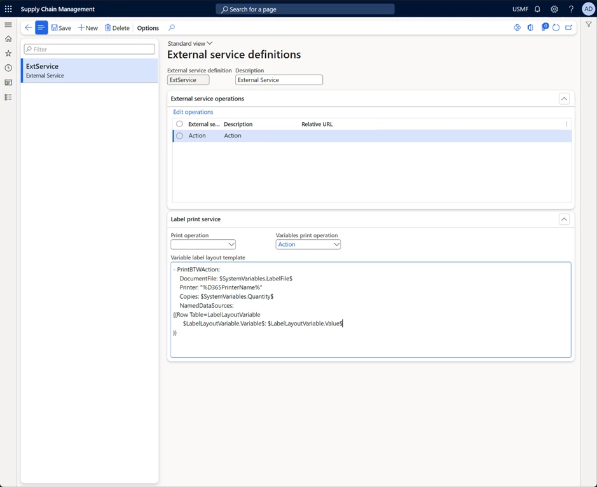The width and height of the screenshot is (597, 487).
Task: Refresh the page using the refresh icon
Action: click(x=555, y=27)
